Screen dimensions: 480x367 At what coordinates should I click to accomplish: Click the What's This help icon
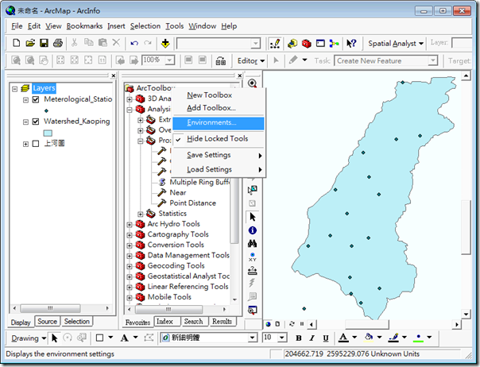pos(351,44)
